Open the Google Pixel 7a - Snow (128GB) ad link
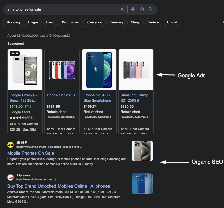This screenshot has height=208, width=224. (23, 98)
